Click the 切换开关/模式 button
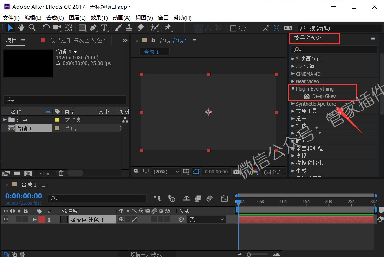384x257 pixels. 146,254
